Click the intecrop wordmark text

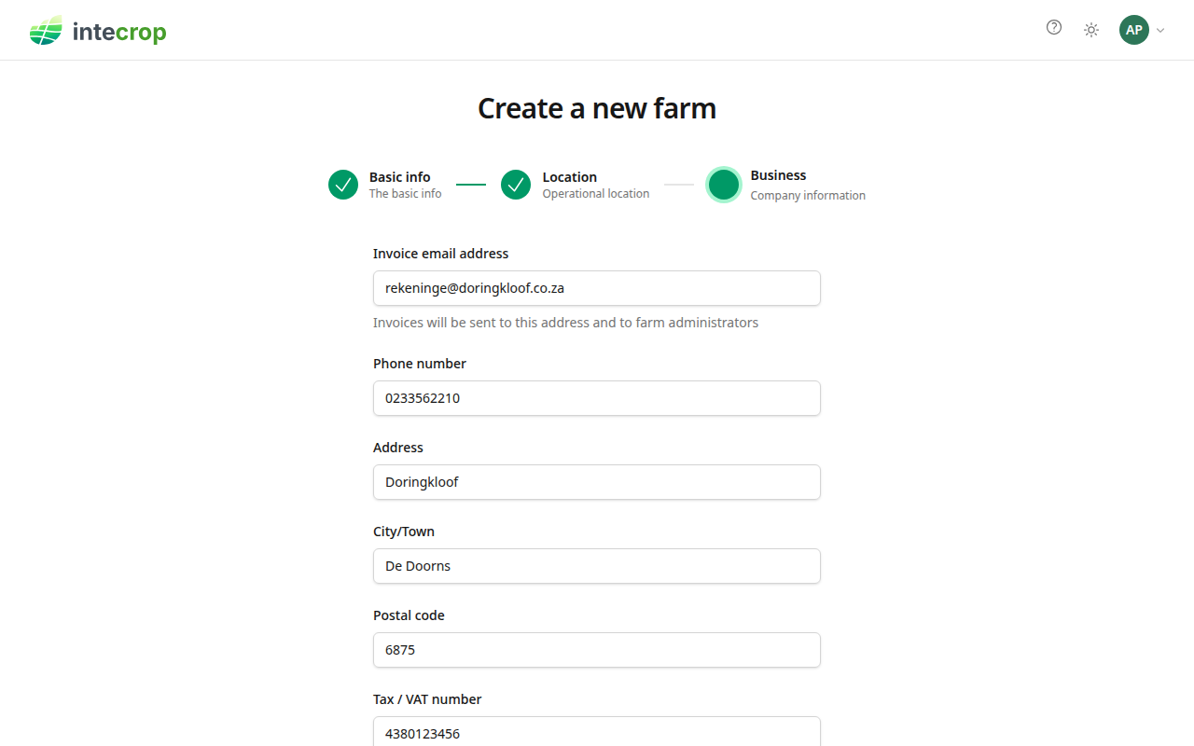[x=119, y=32]
